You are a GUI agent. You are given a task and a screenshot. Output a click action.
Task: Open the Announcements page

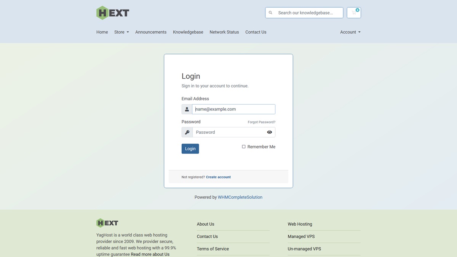(151, 32)
